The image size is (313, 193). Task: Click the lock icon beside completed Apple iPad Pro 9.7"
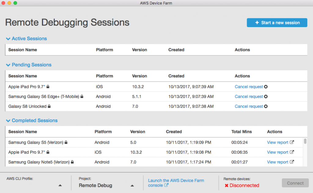coord(48,152)
